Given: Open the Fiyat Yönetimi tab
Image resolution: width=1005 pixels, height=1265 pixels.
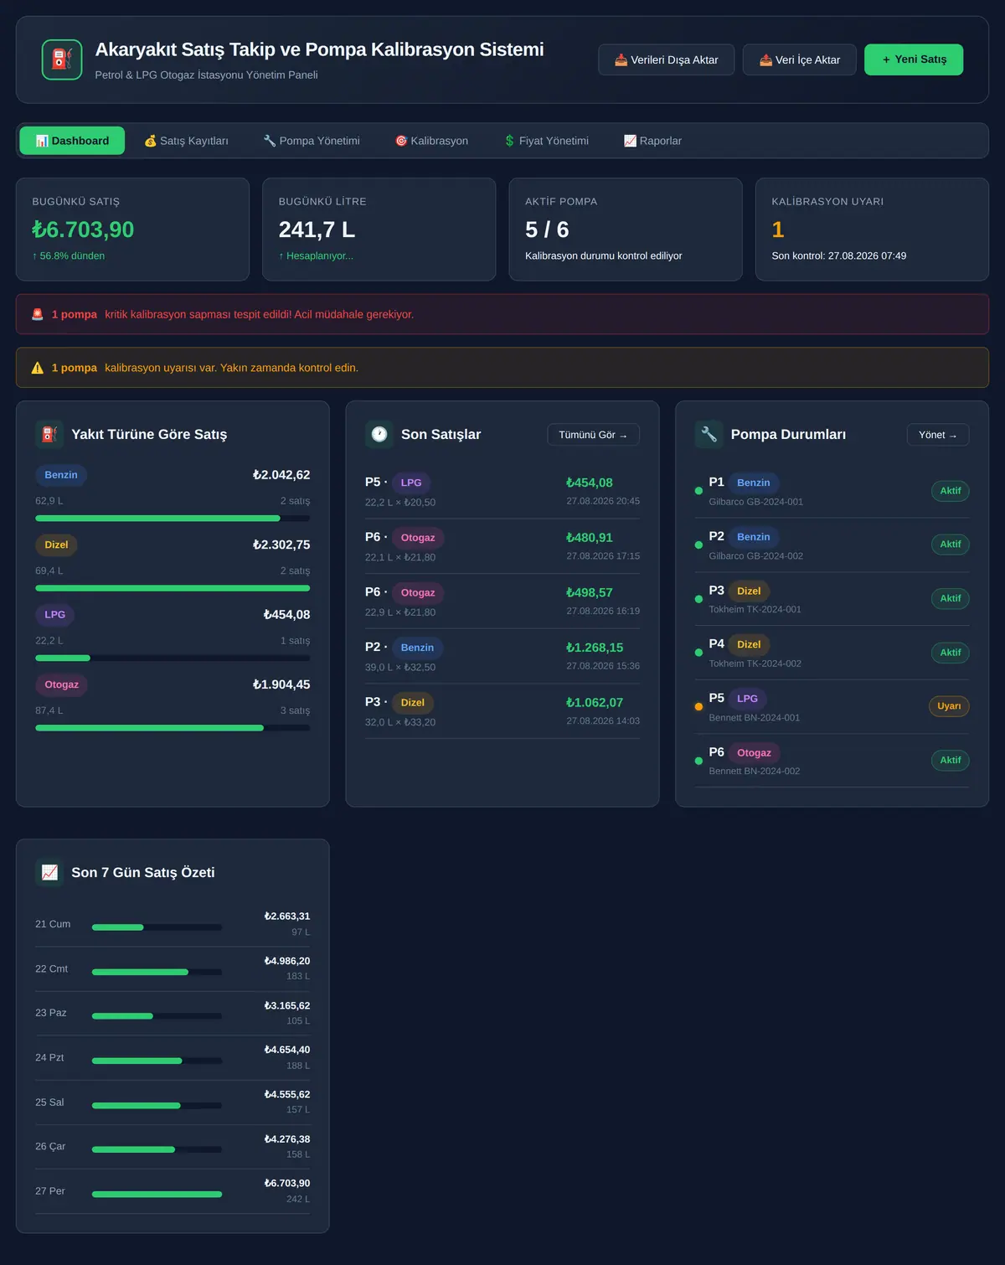Looking at the screenshot, I should click(x=546, y=141).
